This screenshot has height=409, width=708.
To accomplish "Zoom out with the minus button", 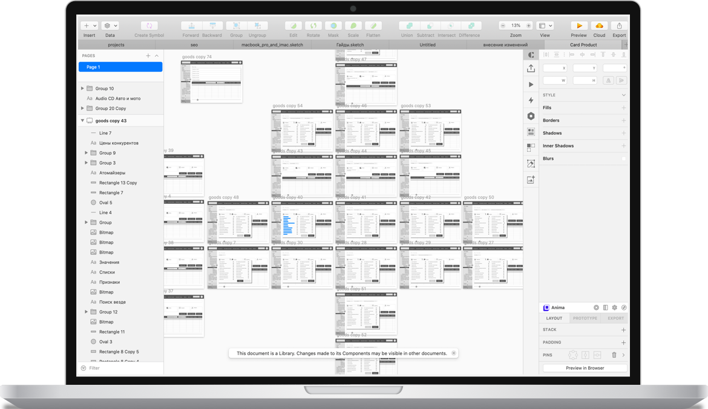I will click(x=503, y=26).
